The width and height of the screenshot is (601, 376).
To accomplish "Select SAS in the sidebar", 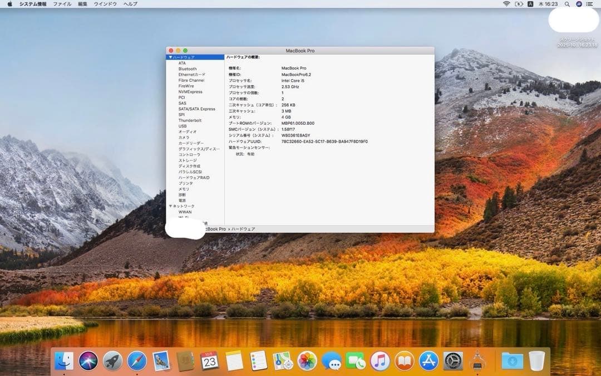I will (182, 103).
